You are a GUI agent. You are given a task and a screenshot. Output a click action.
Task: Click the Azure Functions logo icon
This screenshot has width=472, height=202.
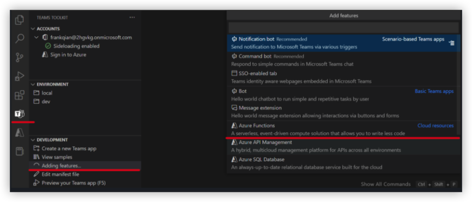(x=234, y=125)
